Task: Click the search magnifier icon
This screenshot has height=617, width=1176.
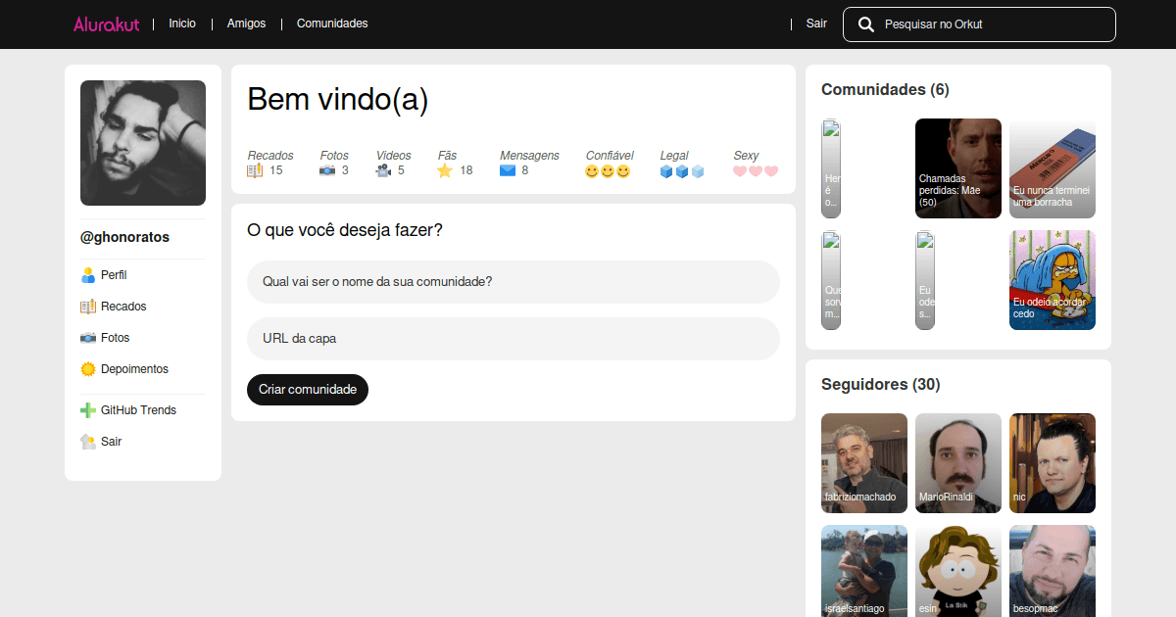Action: pos(866,24)
